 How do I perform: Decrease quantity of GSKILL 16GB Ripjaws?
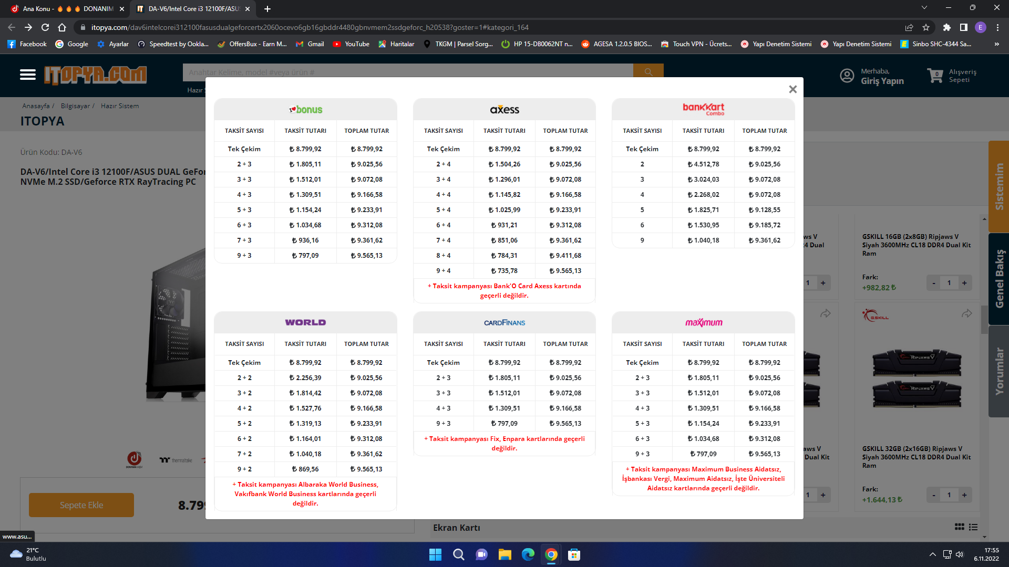point(934,283)
